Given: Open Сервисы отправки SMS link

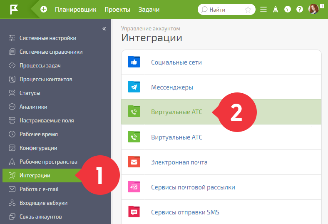Looking at the screenshot, I should [185, 212].
